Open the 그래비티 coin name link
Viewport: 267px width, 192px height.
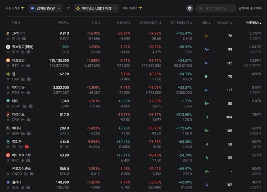[18, 33]
